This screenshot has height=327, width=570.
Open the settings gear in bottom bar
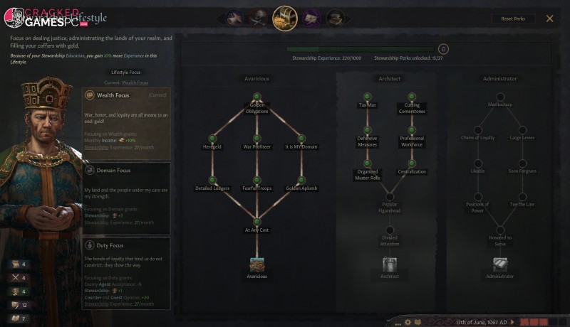click(408, 322)
